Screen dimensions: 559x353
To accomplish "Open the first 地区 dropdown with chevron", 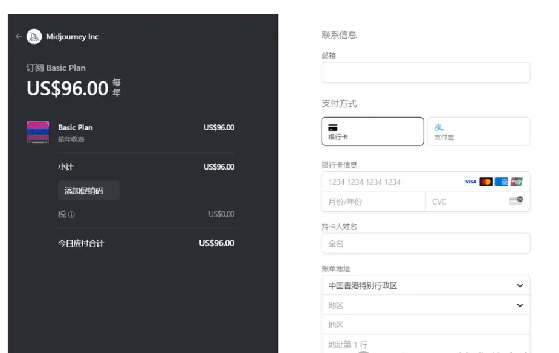I will pyautogui.click(x=425, y=305).
